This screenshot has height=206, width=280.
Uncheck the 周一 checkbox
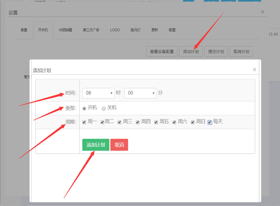(84, 122)
